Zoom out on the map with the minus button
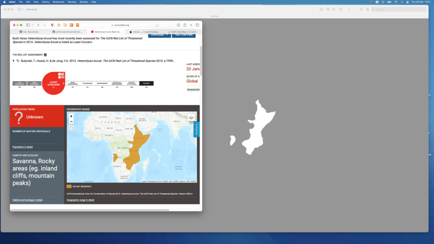Image resolution: width=434 pixels, height=244 pixels. click(71, 122)
